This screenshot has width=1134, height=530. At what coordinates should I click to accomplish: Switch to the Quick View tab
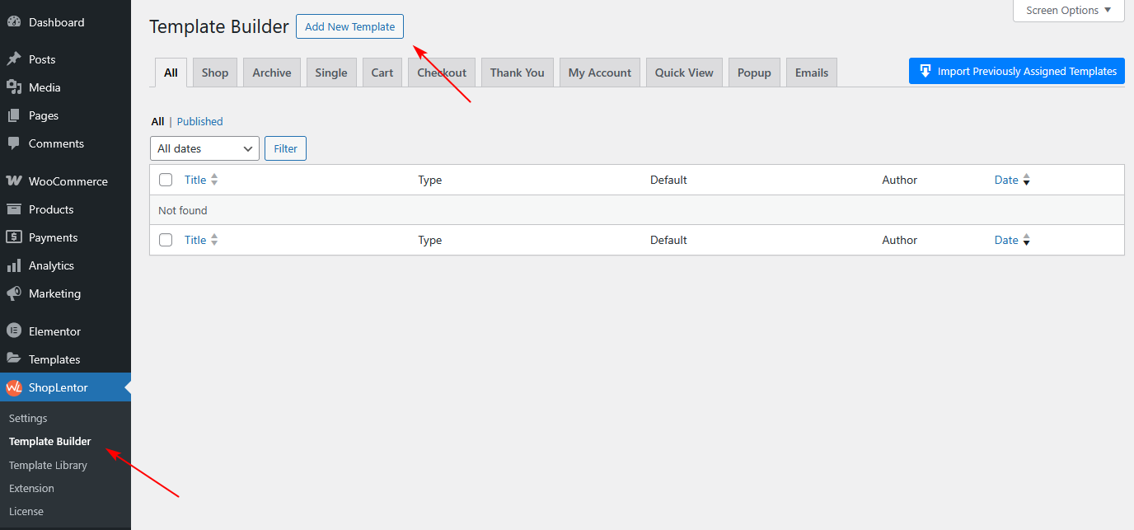(x=684, y=73)
